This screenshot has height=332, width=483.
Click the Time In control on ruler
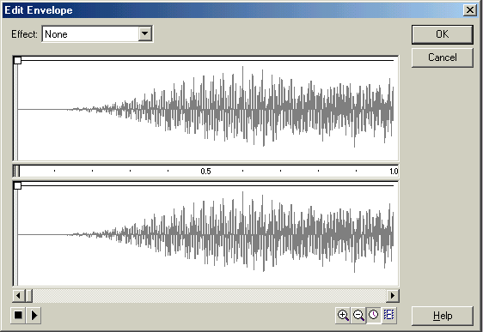16,171
